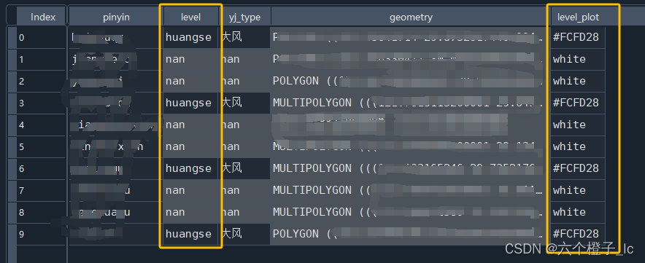This screenshot has height=263, width=645.
Task: Sort by the Index column header
Action: pos(42,17)
